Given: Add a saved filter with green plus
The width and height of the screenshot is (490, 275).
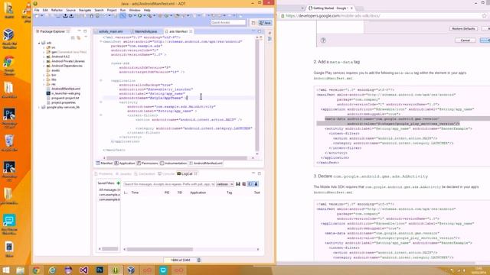Looking at the screenshot, I should click(x=119, y=183).
